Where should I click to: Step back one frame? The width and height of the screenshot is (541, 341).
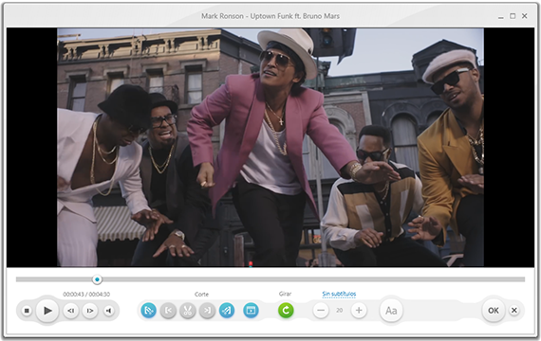(x=71, y=311)
